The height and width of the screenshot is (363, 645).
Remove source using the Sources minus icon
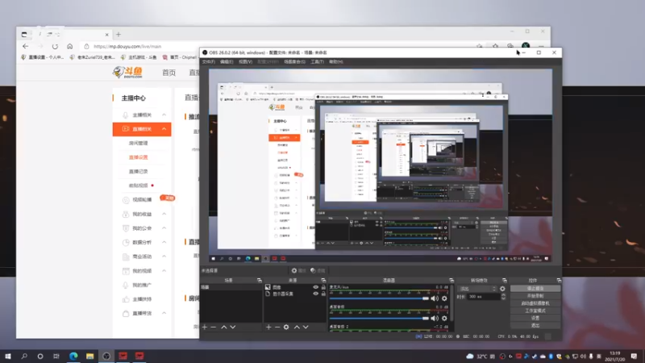click(x=277, y=327)
